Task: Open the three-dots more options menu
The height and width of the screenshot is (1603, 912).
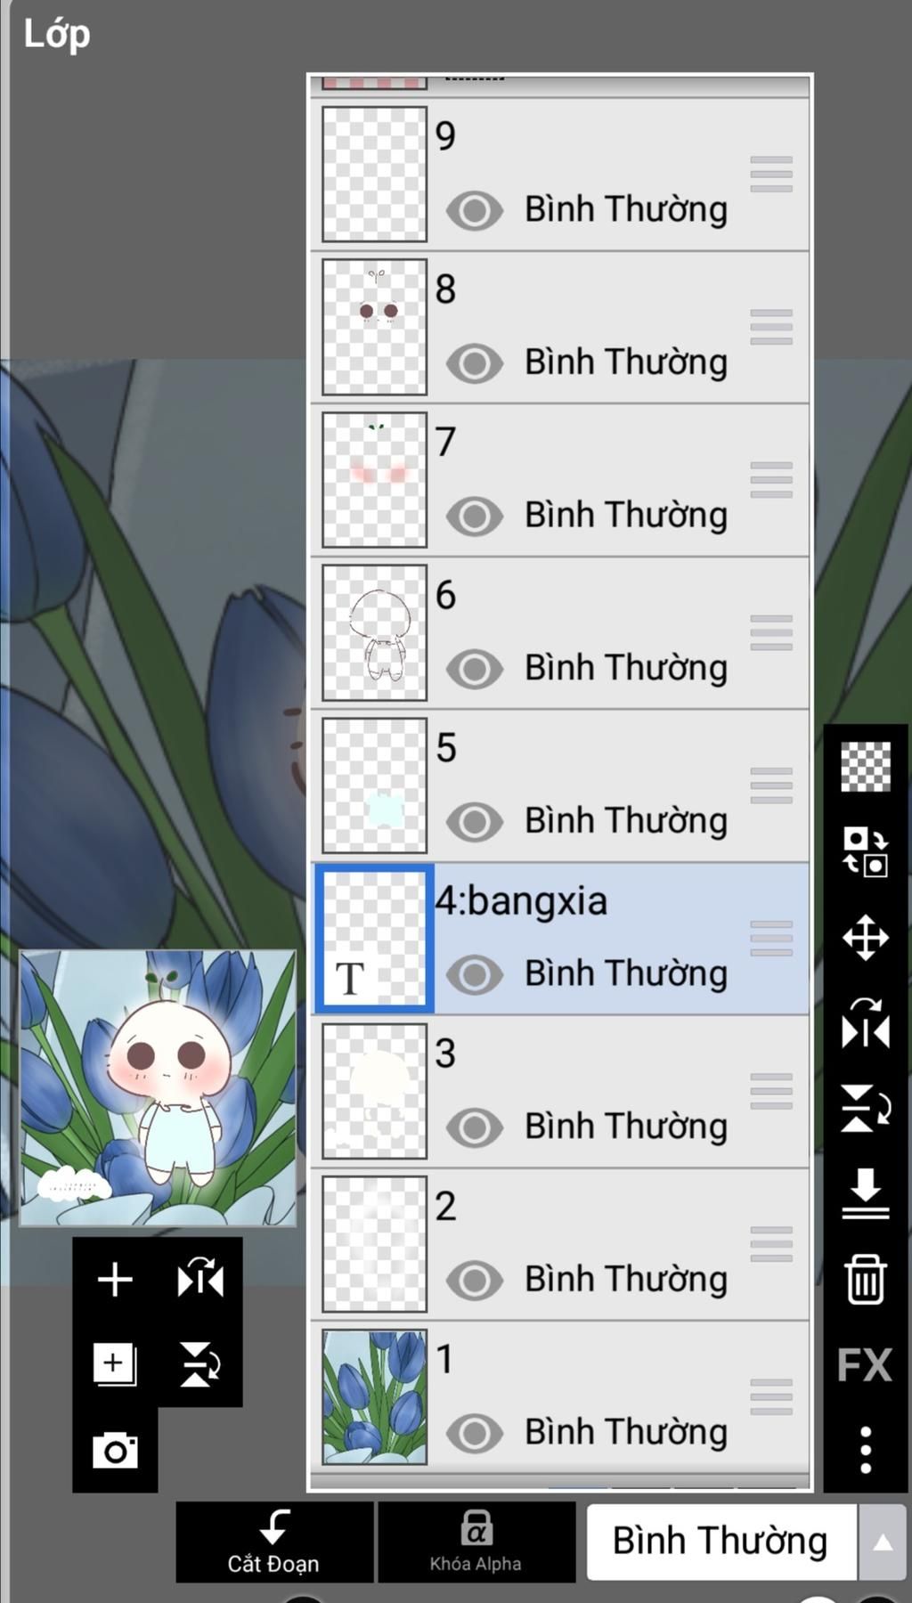Action: [865, 1449]
